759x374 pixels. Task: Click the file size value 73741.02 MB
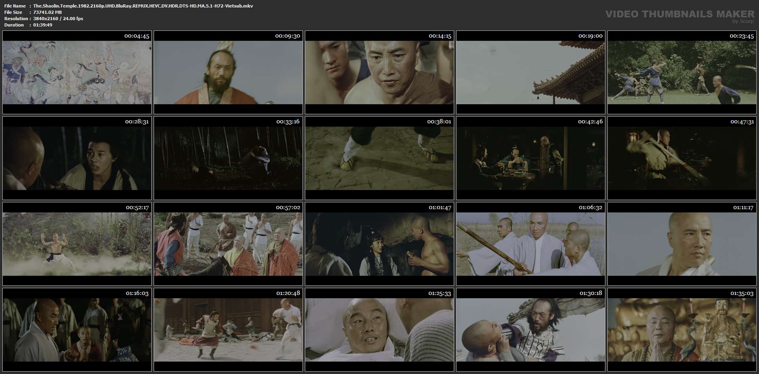point(48,12)
